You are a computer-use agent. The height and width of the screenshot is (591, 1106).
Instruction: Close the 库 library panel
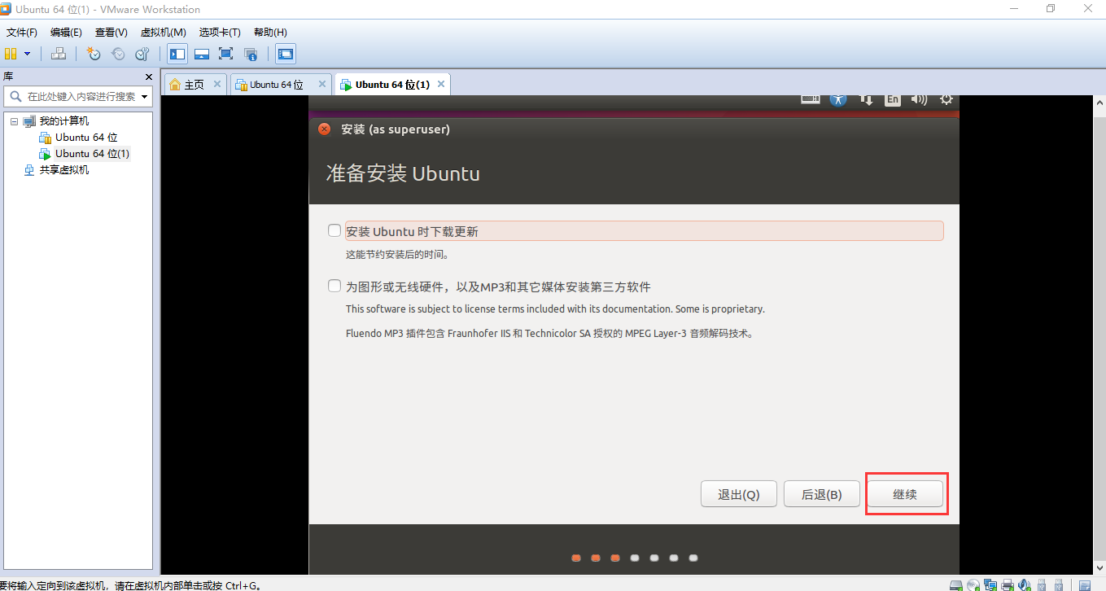148,77
